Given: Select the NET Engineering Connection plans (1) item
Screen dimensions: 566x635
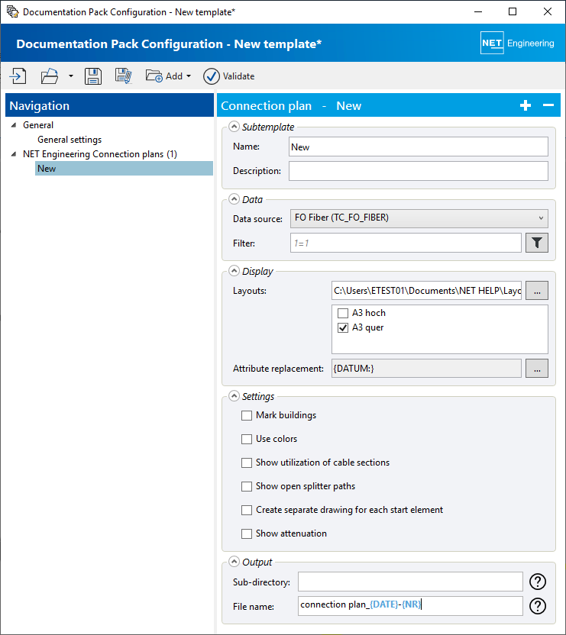Looking at the screenshot, I should [100, 154].
